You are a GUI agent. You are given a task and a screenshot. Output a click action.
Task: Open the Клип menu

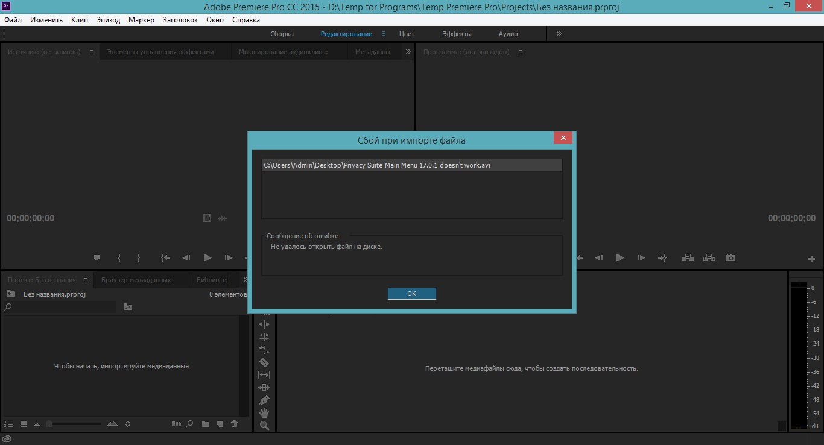[x=80, y=20]
